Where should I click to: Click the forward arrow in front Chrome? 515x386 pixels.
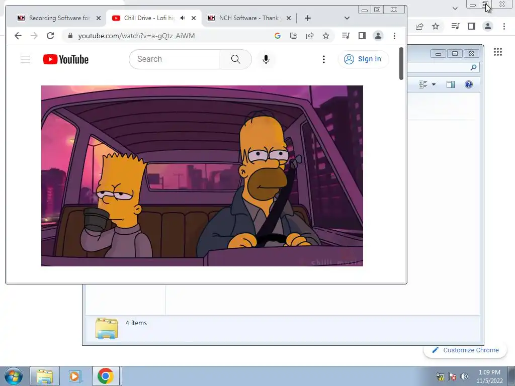(x=34, y=36)
